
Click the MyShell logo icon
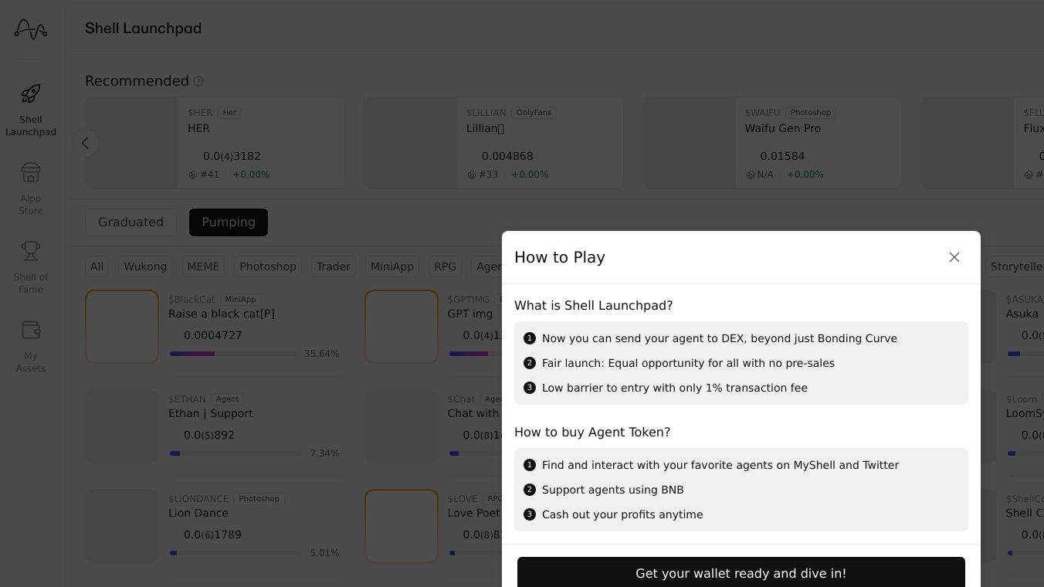(31, 29)
